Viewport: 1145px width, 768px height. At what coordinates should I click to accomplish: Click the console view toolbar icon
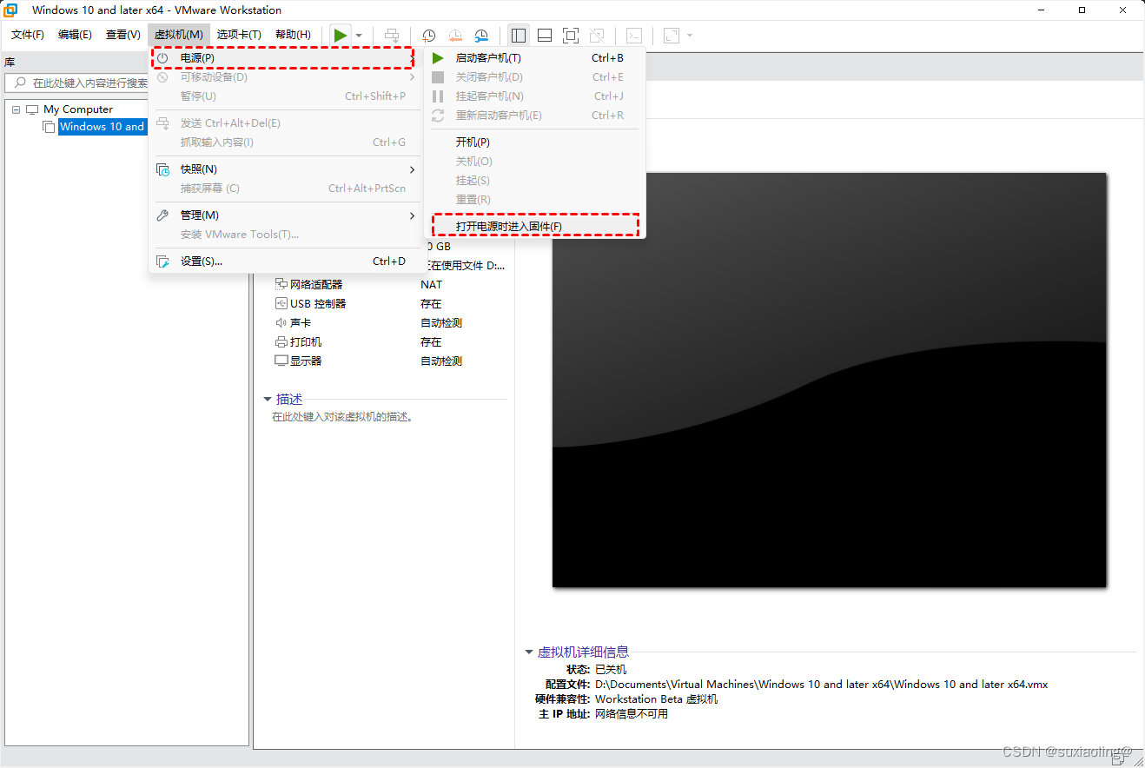[x=635, y=36]
